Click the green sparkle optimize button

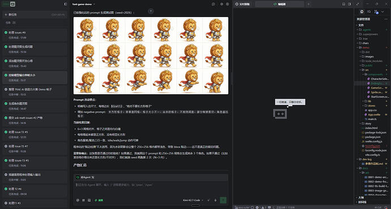point(99,200)
